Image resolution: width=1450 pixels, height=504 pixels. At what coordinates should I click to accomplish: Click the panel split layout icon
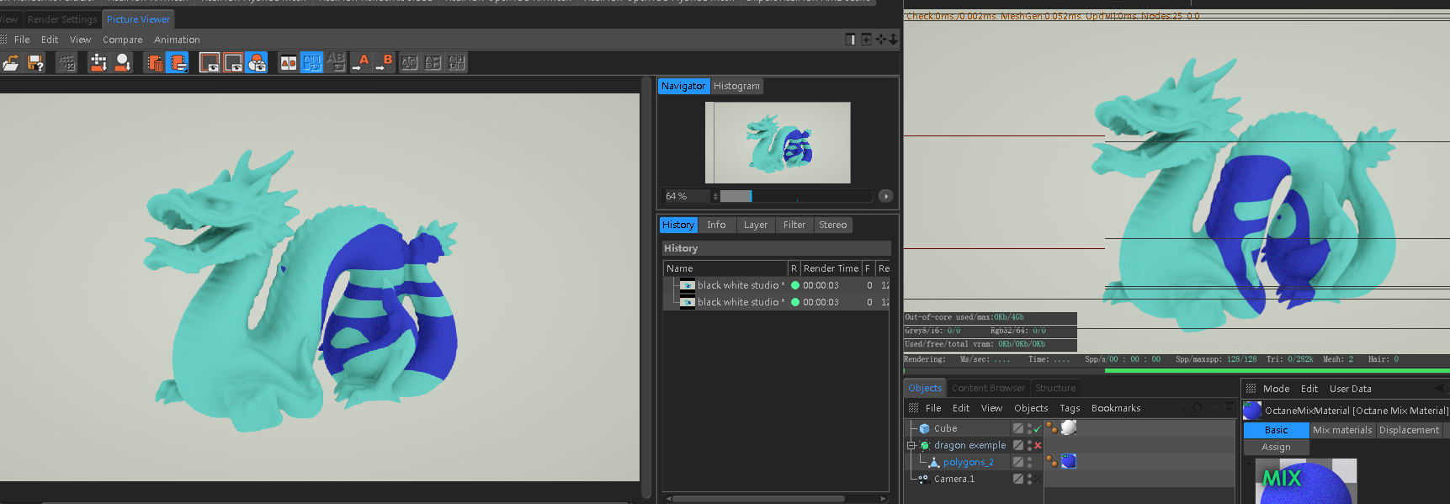click(x=851, y=40)
